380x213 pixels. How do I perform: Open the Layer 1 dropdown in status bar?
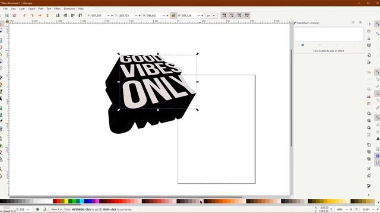[56, 209]
